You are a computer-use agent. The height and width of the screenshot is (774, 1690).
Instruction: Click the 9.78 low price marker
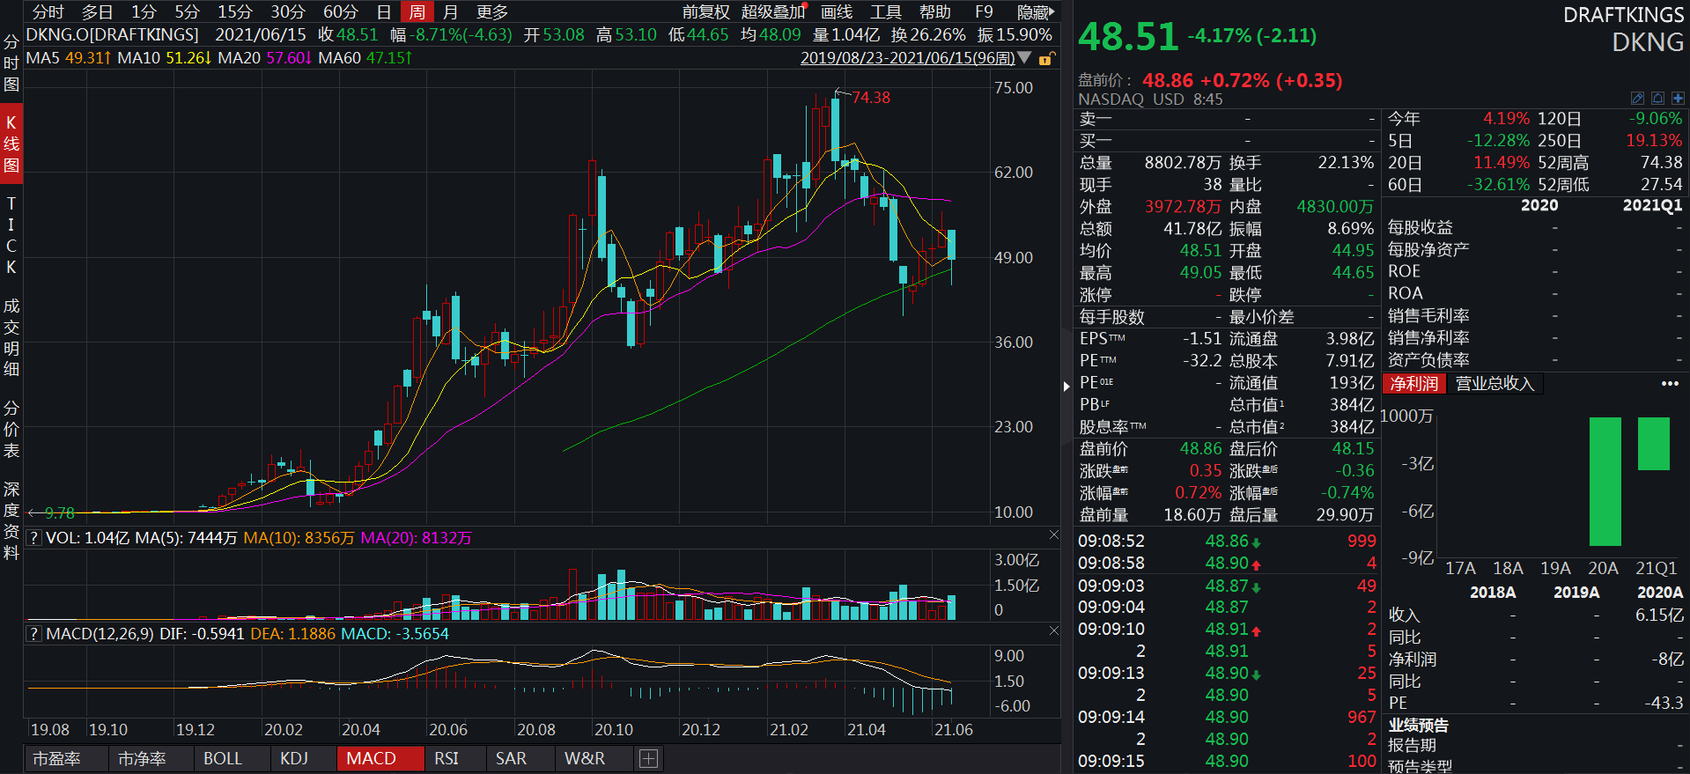pos(60,513)
